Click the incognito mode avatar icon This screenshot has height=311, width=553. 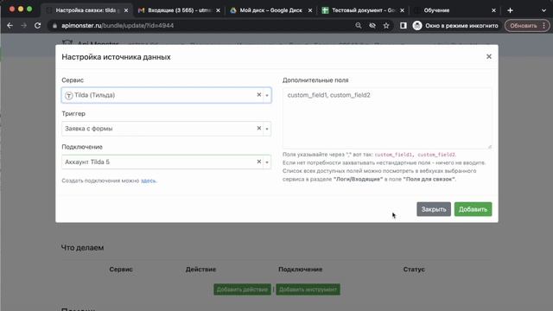tap(417, 26)
